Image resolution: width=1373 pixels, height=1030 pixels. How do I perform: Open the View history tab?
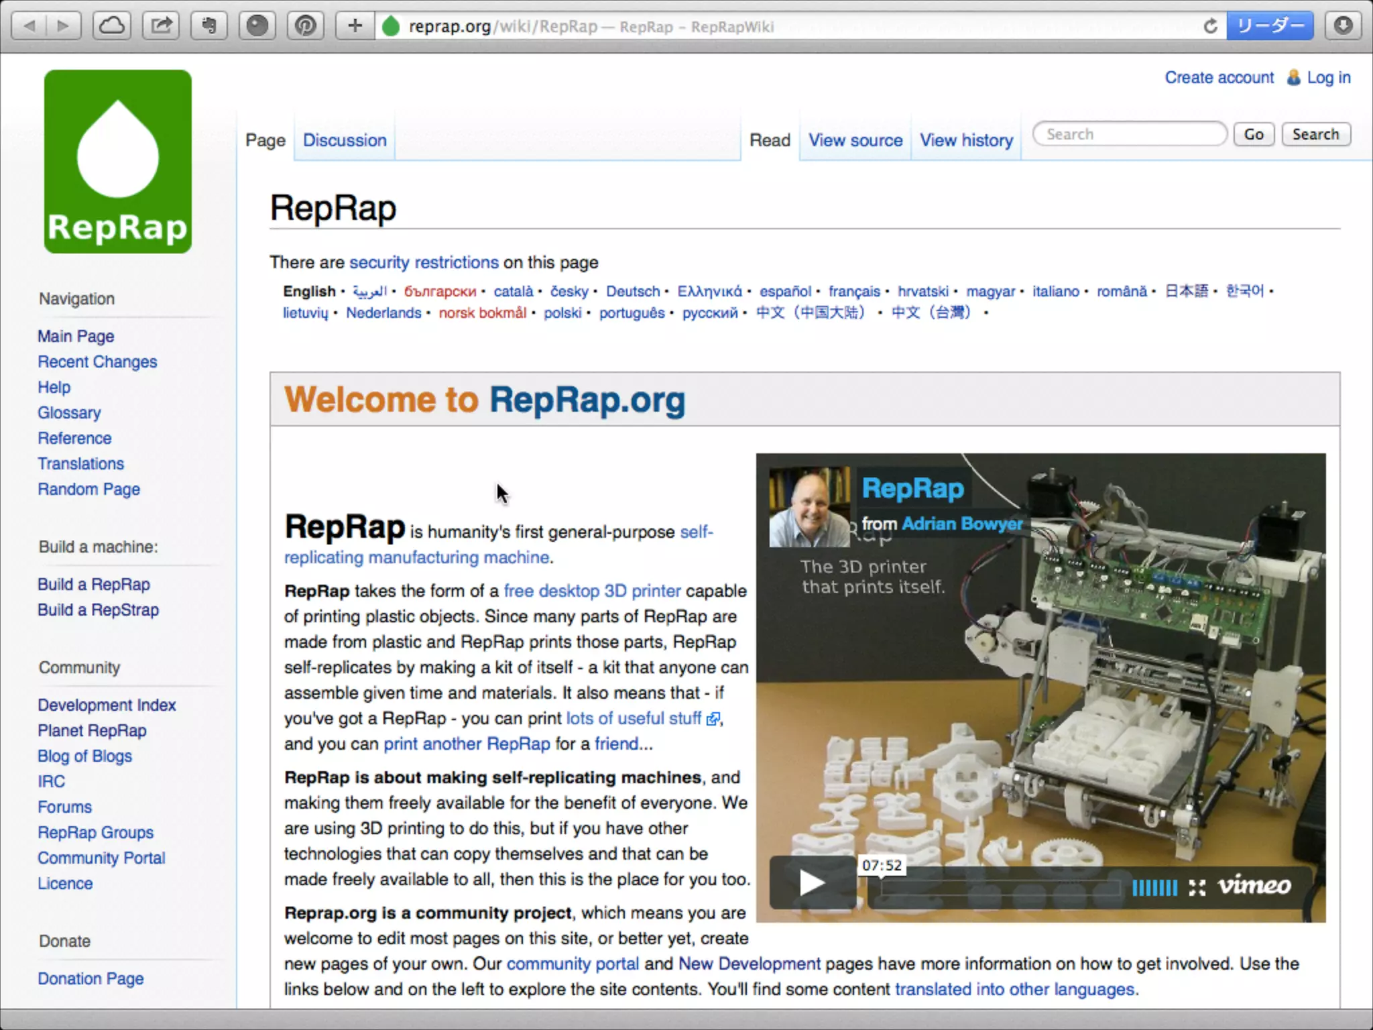pos(966,140)
